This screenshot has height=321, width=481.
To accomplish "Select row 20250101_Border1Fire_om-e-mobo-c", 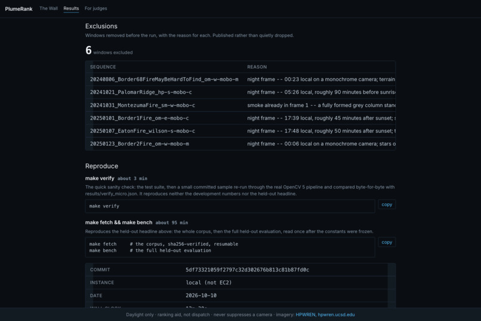I will (240, 118).
